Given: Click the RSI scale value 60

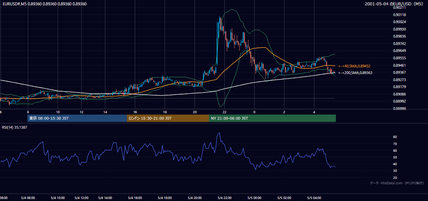Looking at the screenshot, I should pos(395,150).
